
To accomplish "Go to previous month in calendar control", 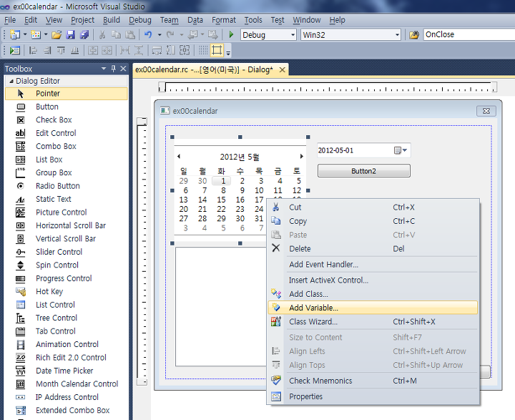I will point(179,157).
